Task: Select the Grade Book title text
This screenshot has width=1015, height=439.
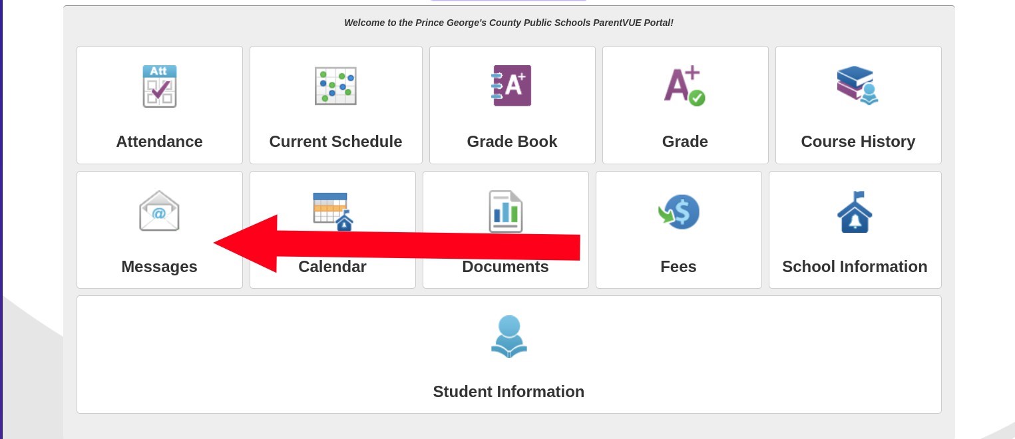Action: [512, 142]
